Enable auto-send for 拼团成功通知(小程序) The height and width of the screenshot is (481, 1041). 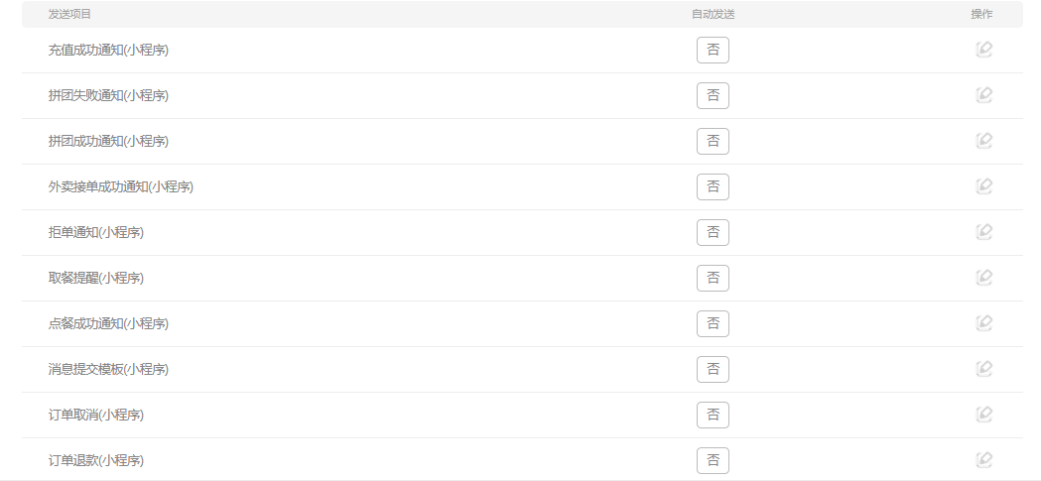713,141
